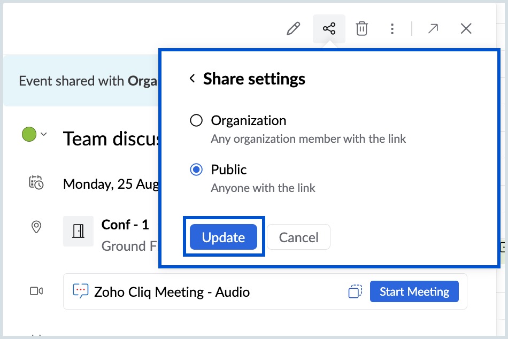The image size is (508, 339).
Task: Open the three-dot more options menu
Action: (392, 28)
